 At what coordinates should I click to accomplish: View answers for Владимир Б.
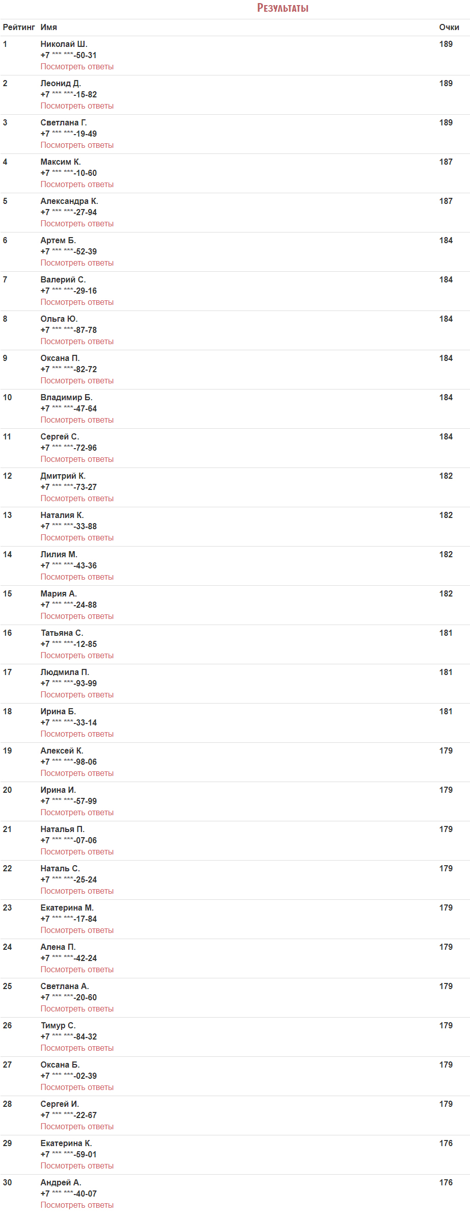tap(77, 420)
